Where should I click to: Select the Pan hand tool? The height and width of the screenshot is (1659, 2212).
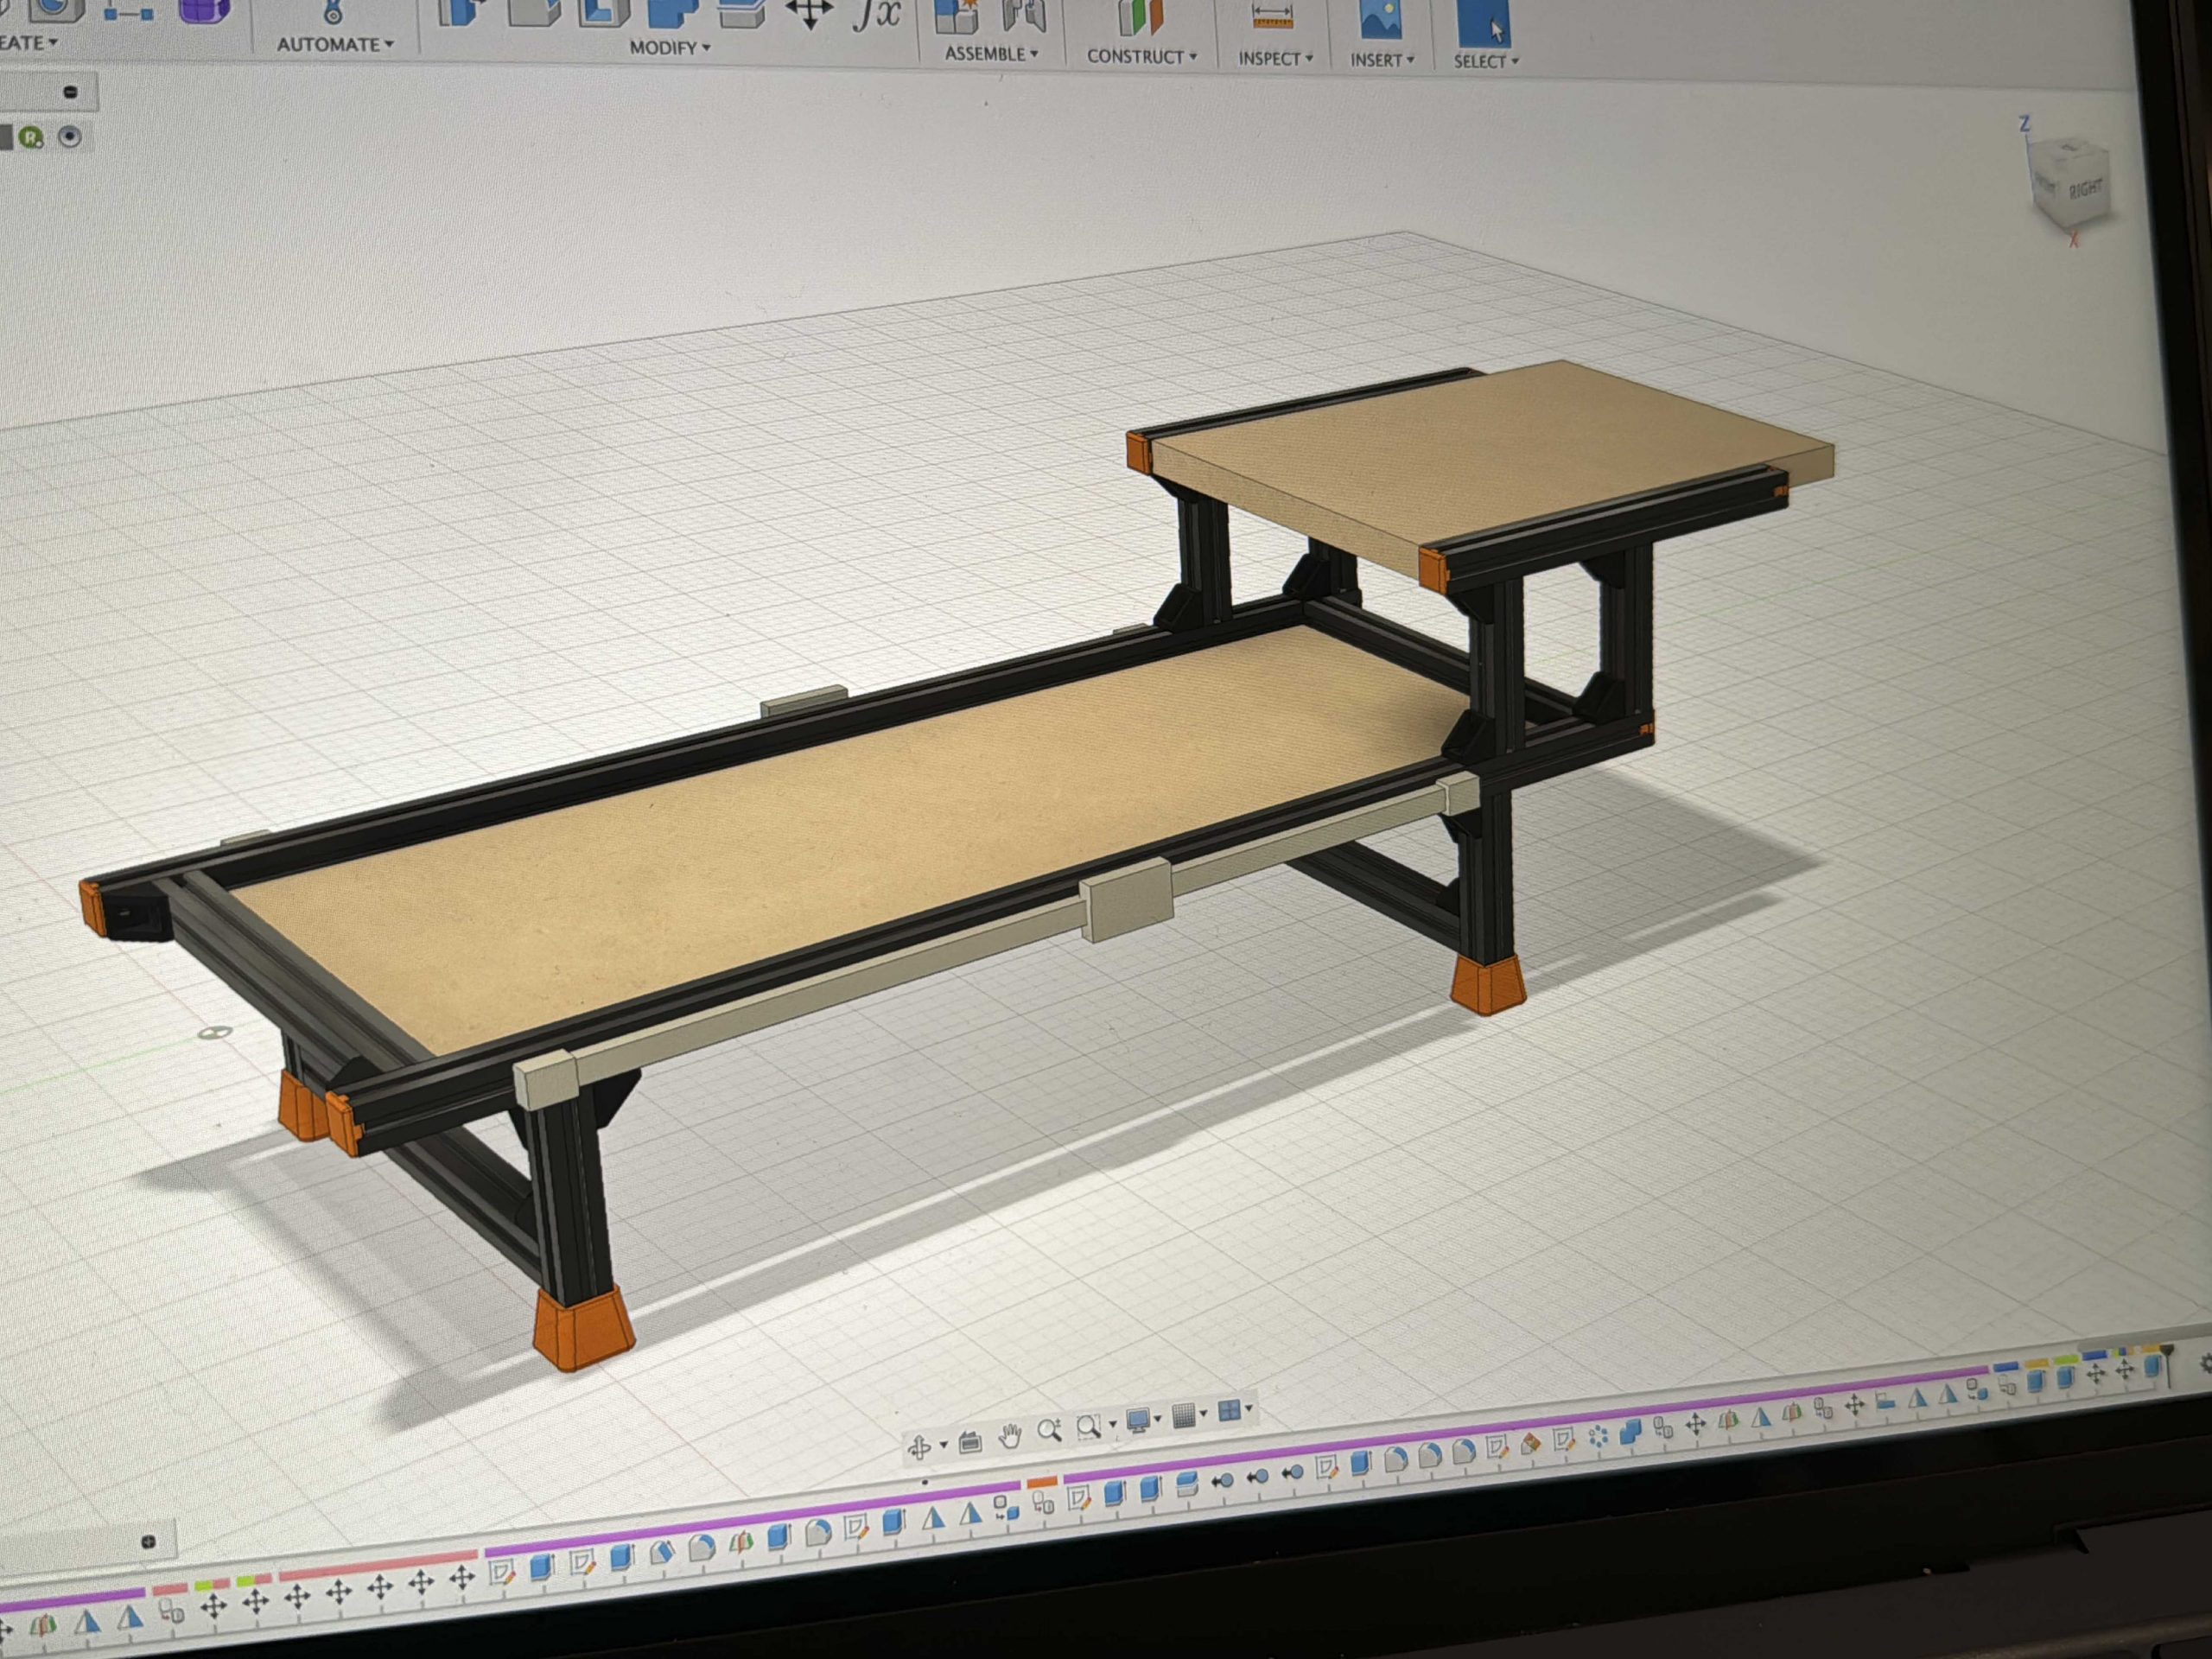1010,1437
